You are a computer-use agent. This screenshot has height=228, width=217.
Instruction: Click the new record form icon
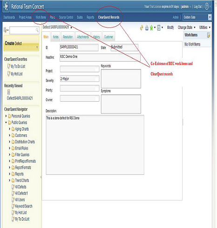click(159, 28)
